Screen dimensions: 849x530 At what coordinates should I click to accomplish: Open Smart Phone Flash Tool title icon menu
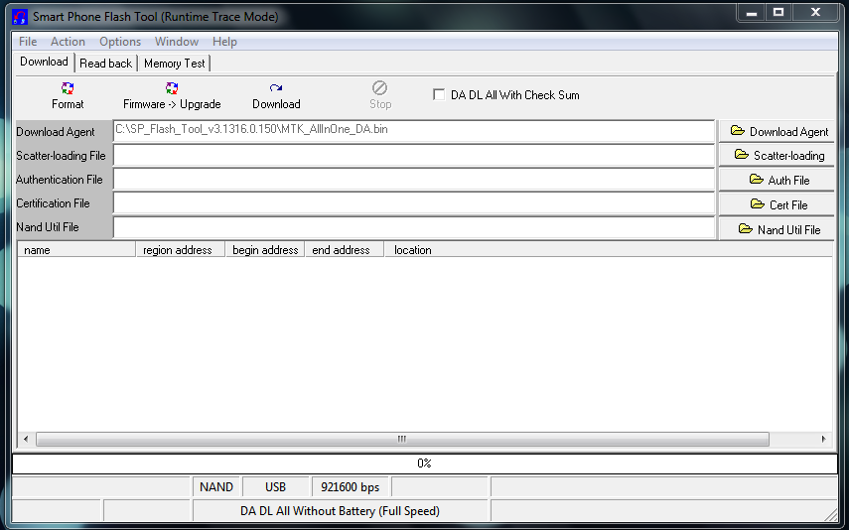(20, 17)
